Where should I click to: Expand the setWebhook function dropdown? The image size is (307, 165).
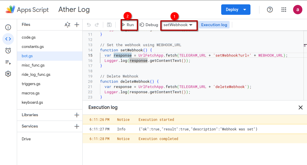(178, 25)
